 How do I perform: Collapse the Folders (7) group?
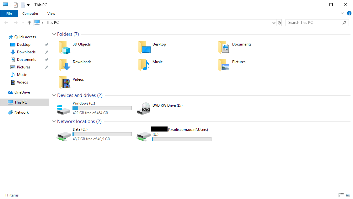pos(54,34)
